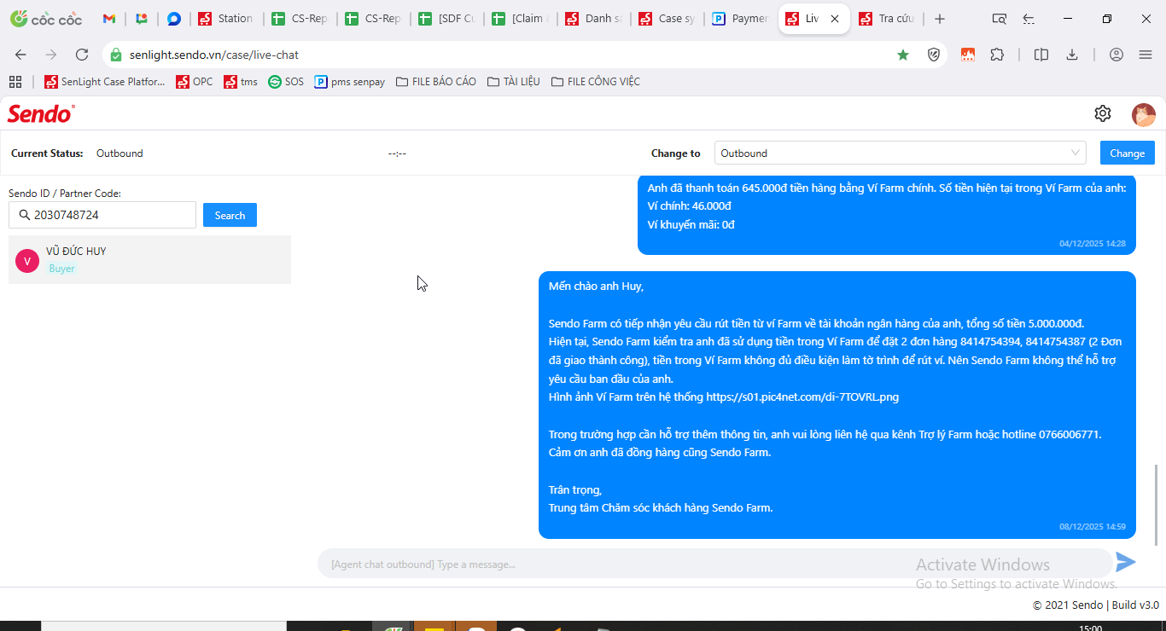This screenshot has height=631, width=1166.
Task: Toggle the browser side panel
Action: (x=1041, y=55)
